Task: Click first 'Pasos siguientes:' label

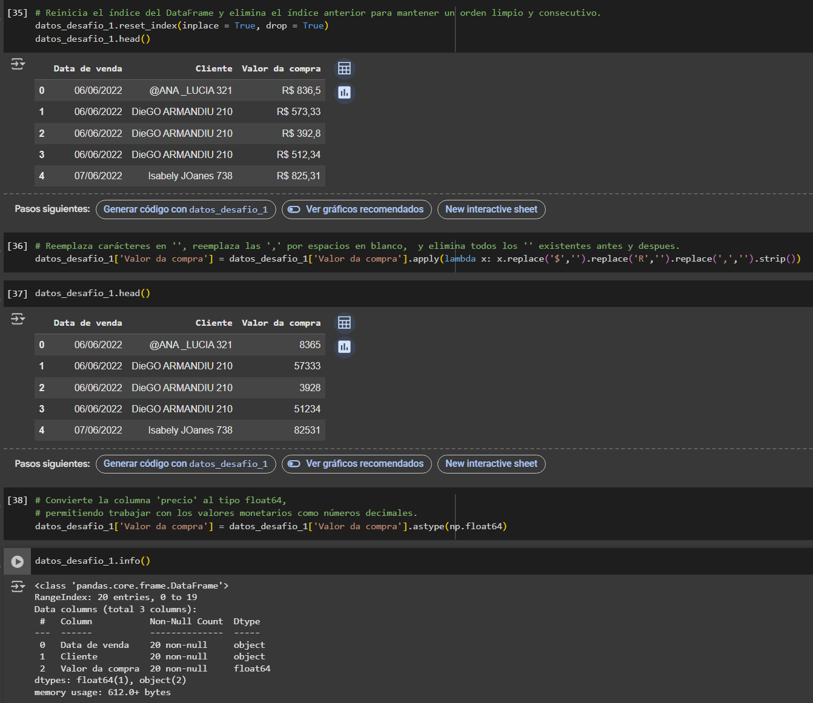Action: [52, 209]
